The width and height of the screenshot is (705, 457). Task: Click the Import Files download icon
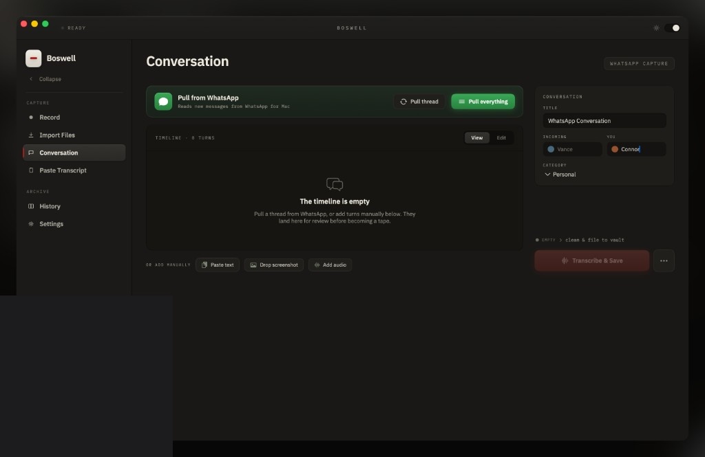(31, 135)
